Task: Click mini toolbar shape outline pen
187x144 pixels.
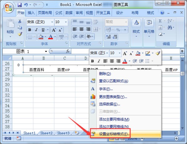Action: point(148,53)
